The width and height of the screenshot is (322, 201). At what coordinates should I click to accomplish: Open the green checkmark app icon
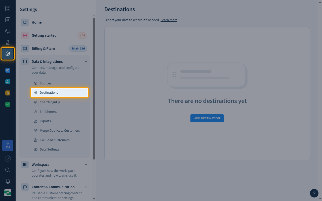(x=8, y=104)
